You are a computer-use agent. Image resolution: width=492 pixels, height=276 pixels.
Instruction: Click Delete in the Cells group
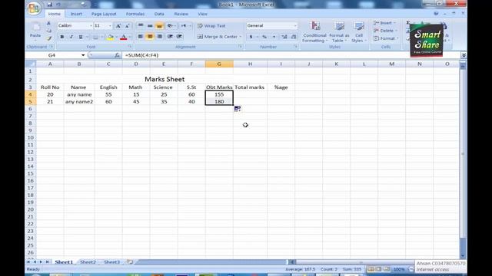pyautogui.click(x=385, y=31)
